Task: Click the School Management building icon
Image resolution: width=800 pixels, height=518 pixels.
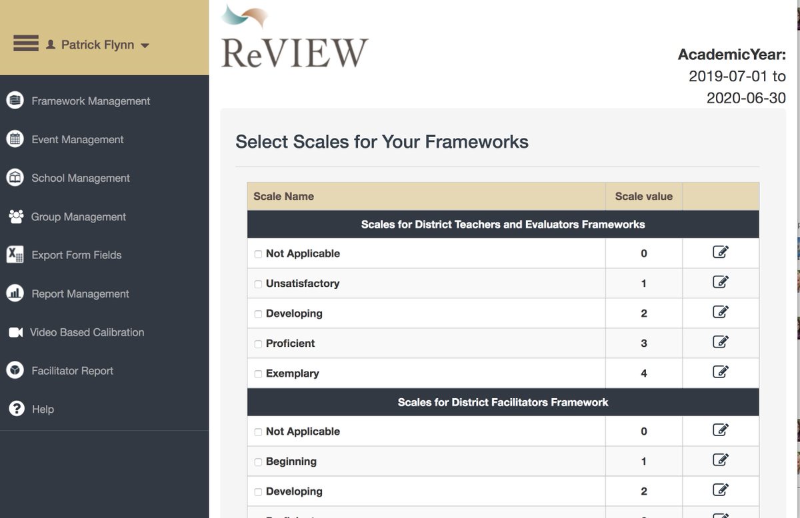Action: (15, 178)
